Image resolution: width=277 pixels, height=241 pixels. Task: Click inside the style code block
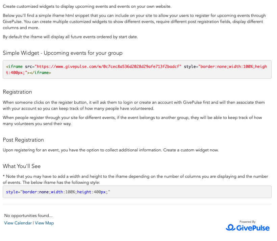pos(137,192)
